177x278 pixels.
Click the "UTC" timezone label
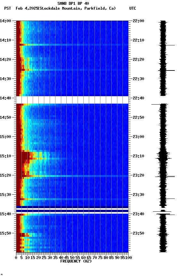click(133, 8)
